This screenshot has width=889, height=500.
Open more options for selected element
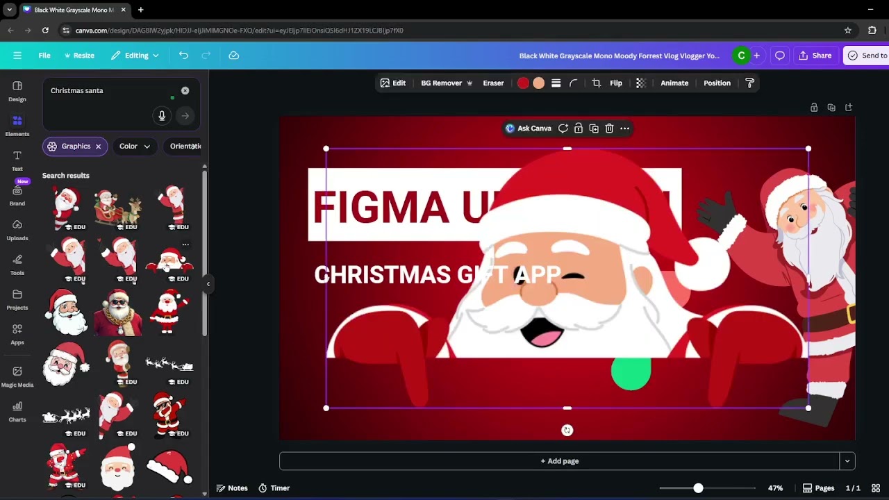coord(624,128)
